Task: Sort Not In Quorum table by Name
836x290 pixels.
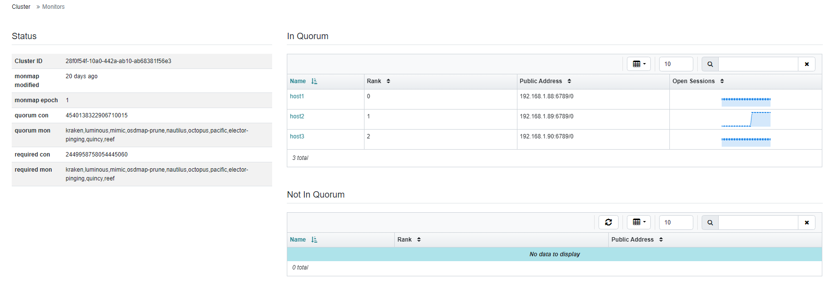Action: (x=303, y=240)
